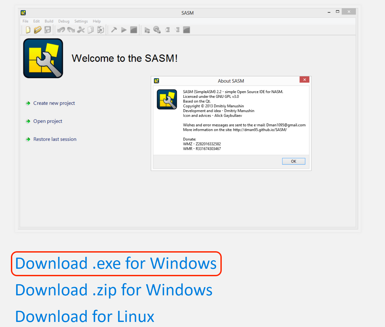Click the Restore last session link
The height and width of the screenshot is (327, 385).
pyautogui.click(x=55, y=139)
